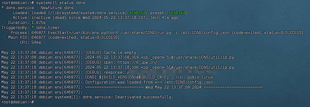The image size is (310, 107).
Task: Click the Duration 1.675s value
Action: (x=38, y=23)
